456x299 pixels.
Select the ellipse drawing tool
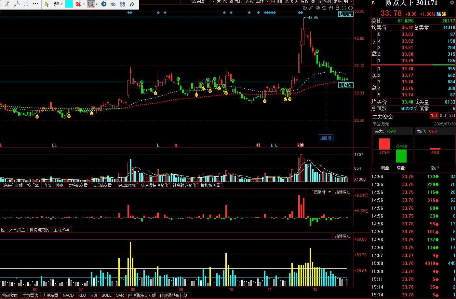(x=26, y=4)
